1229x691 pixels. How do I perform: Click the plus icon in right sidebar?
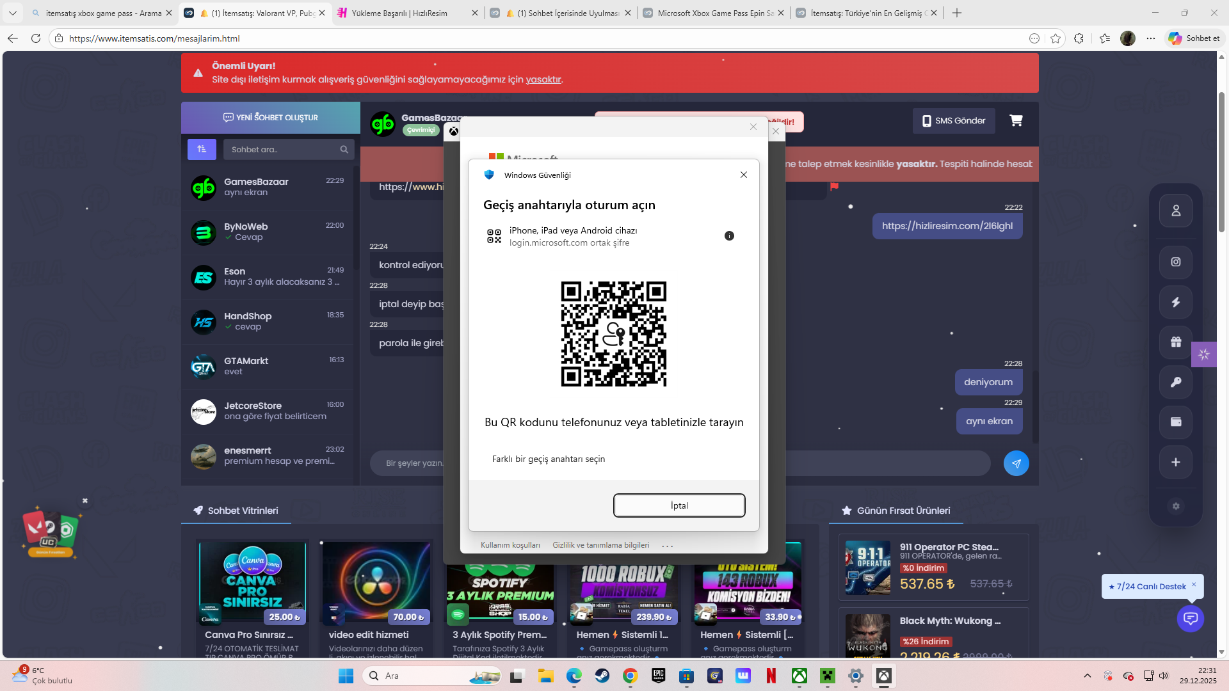(x=1176, y=462)
